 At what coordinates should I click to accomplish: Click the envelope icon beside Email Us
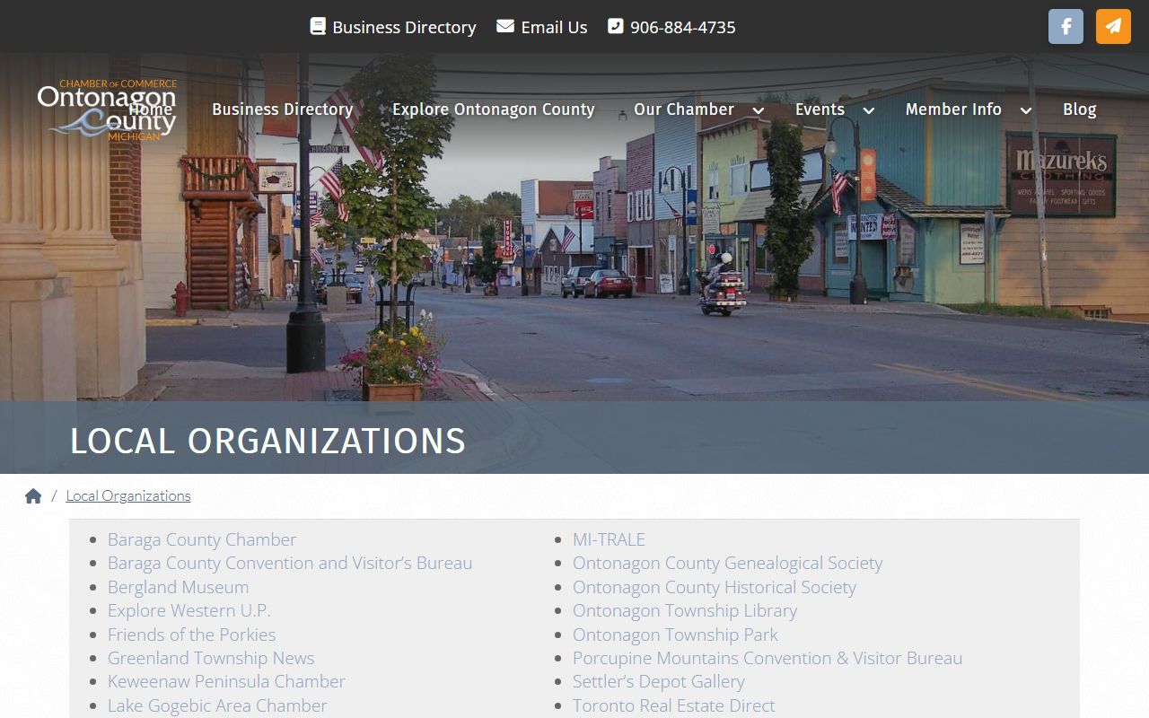click(x=505, y=26)
